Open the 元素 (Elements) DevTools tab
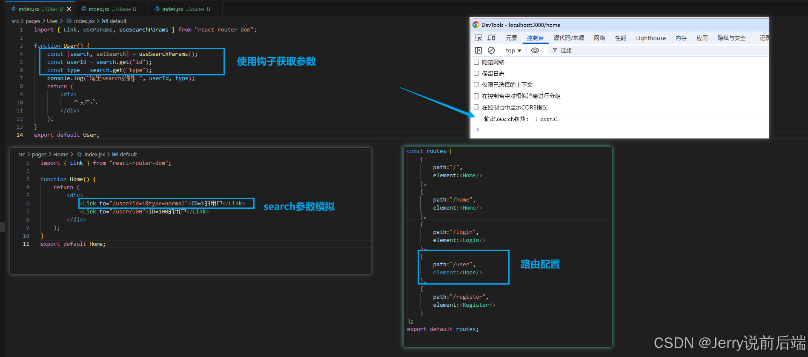 pos(511,38)
